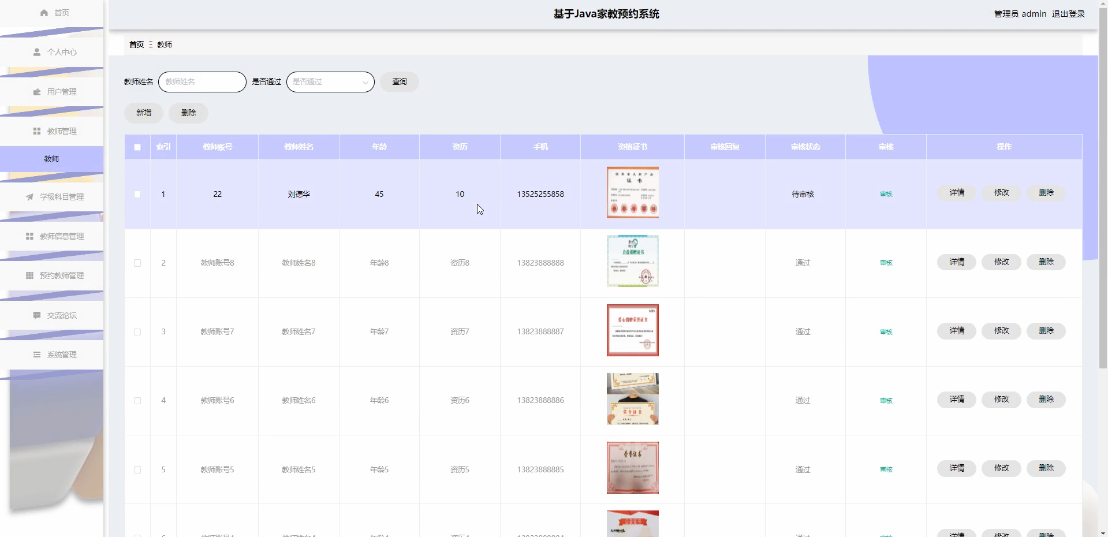Open the 是否通过 dropdown
Image resolution: width=1108 pixels, height=537 pixels.
[x=330, y=82]
